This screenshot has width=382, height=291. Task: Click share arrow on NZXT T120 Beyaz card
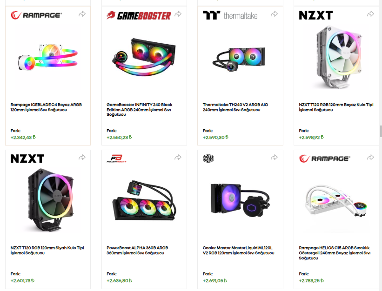click(370, 14)
